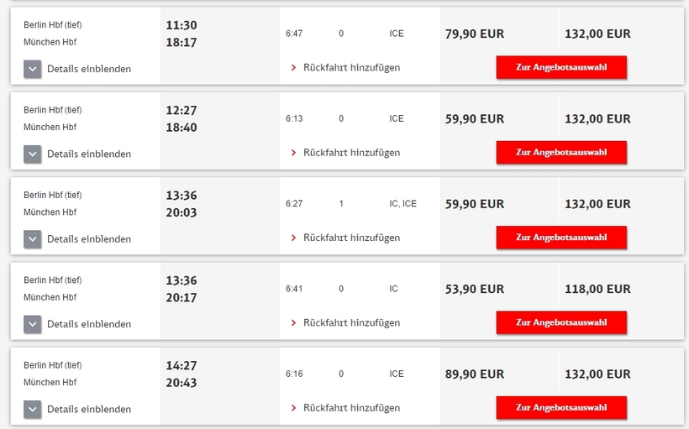Expand details chevron for 14:27 departure
689x429 pixels.
(x=33, y=409)
